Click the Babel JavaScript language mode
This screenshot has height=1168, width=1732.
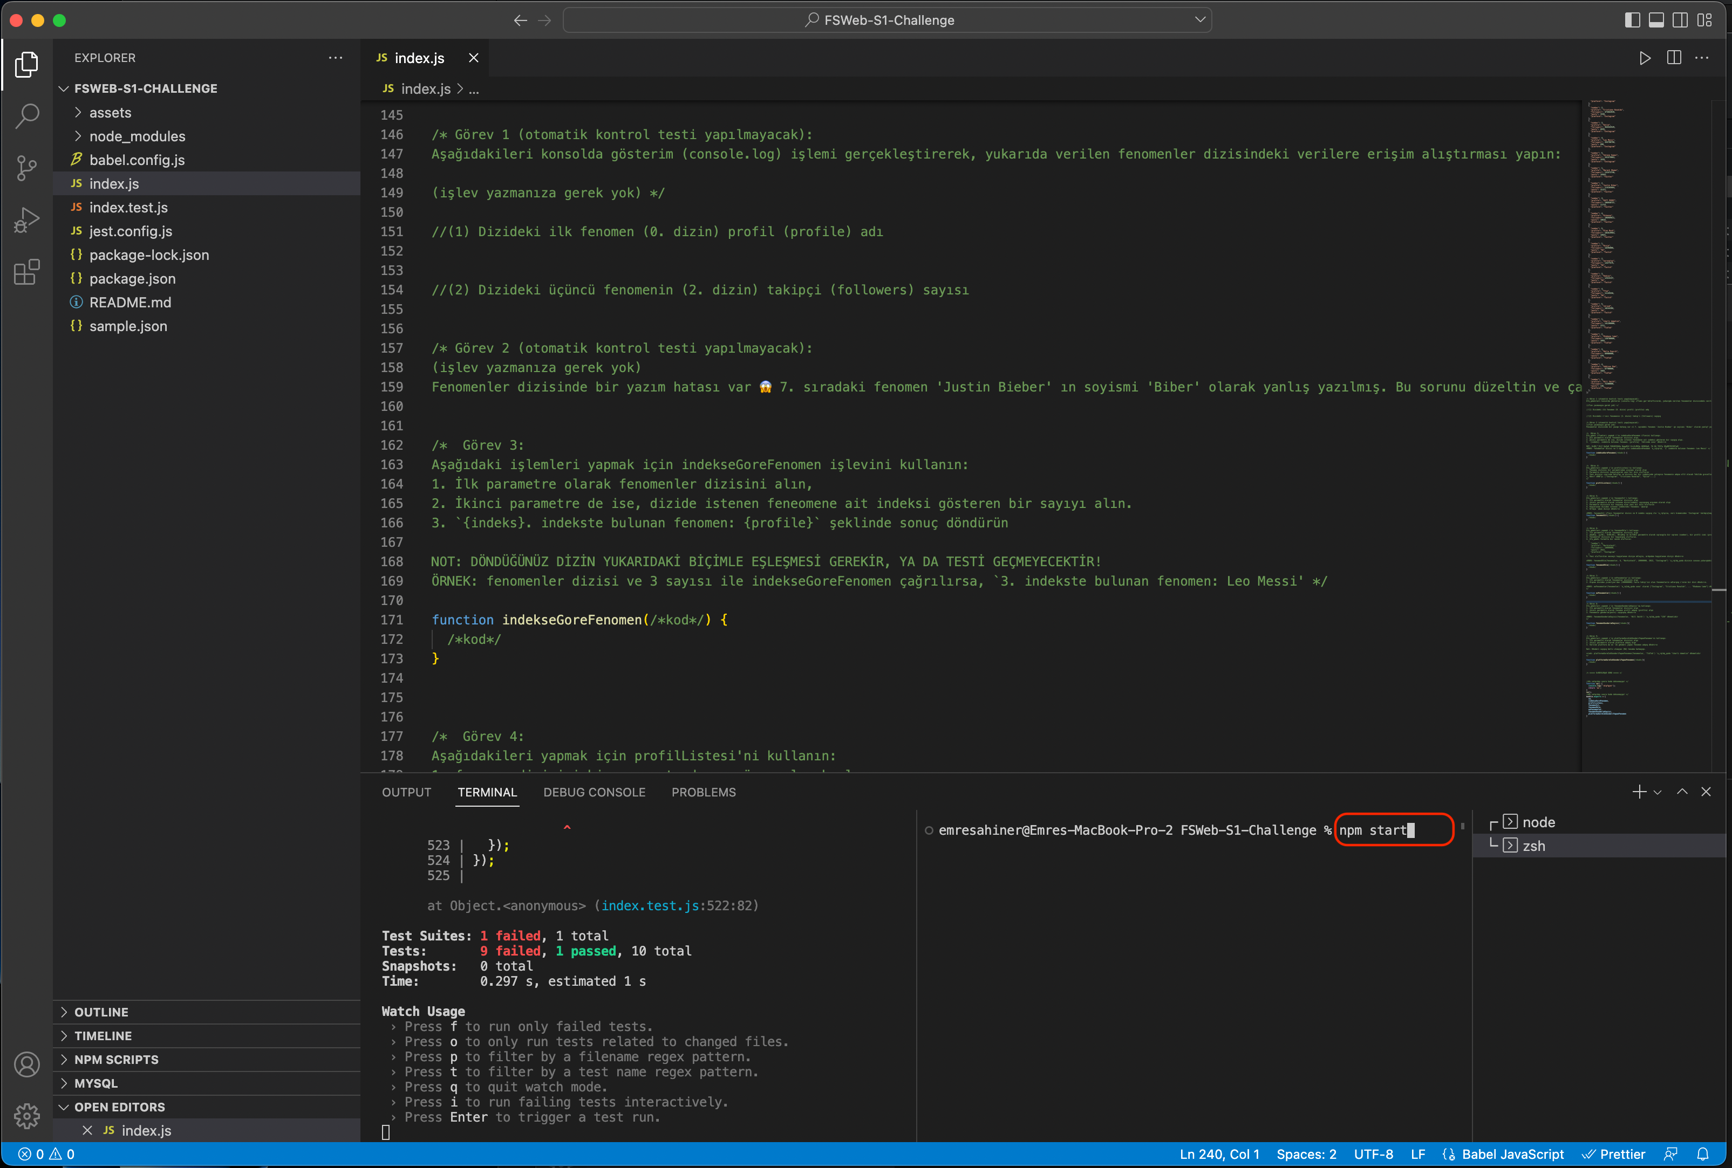[x=1512, y=1154]
